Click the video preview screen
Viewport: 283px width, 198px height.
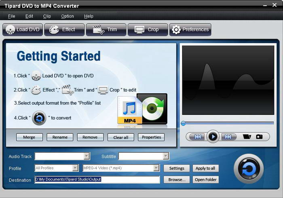(228, 80)
